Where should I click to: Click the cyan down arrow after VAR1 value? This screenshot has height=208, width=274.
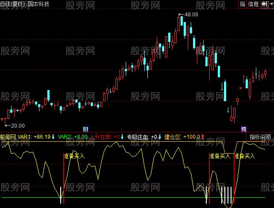pyautogui.click(x=53, y=137)
